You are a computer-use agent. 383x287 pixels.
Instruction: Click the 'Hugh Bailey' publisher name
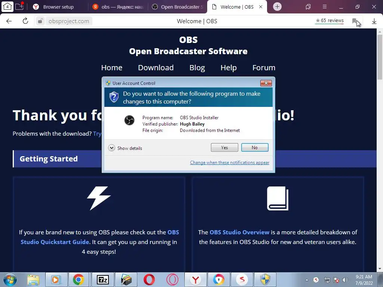[192, 124]
